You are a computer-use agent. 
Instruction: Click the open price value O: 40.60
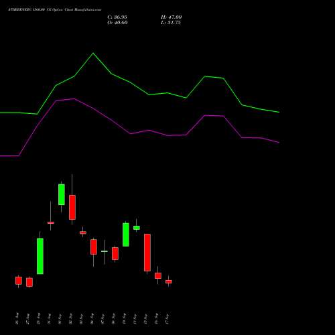pos(117,23)
